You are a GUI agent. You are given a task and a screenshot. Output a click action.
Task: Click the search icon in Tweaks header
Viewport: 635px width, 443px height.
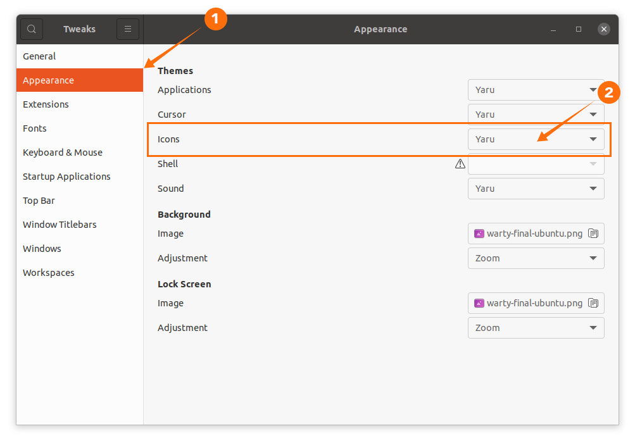tap(32, 29)
